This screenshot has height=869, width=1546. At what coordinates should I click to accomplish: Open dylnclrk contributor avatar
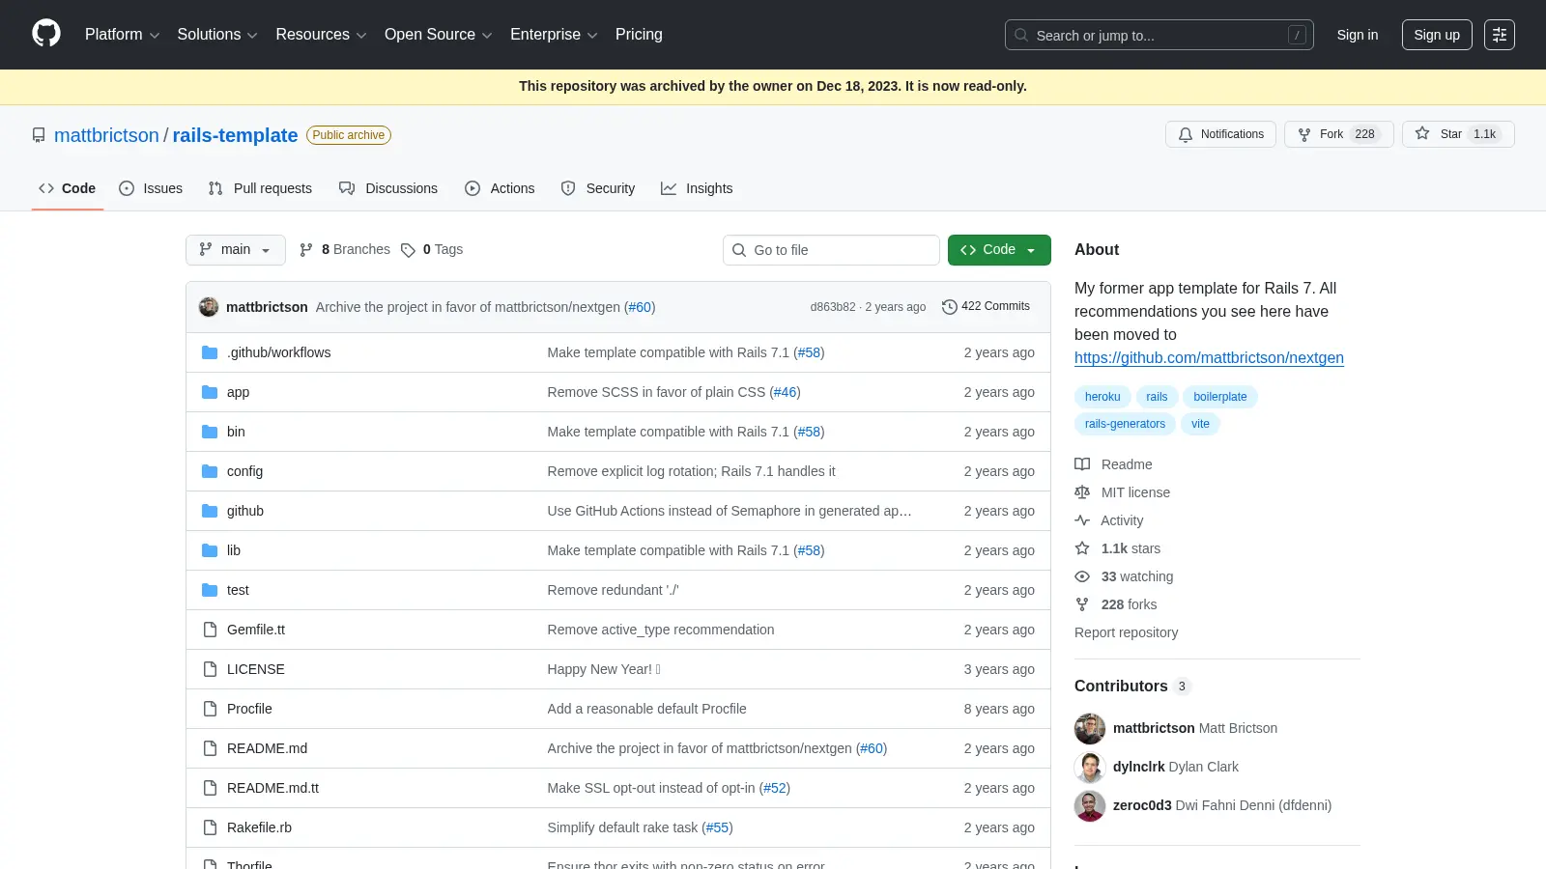[x=1090, y=767]
